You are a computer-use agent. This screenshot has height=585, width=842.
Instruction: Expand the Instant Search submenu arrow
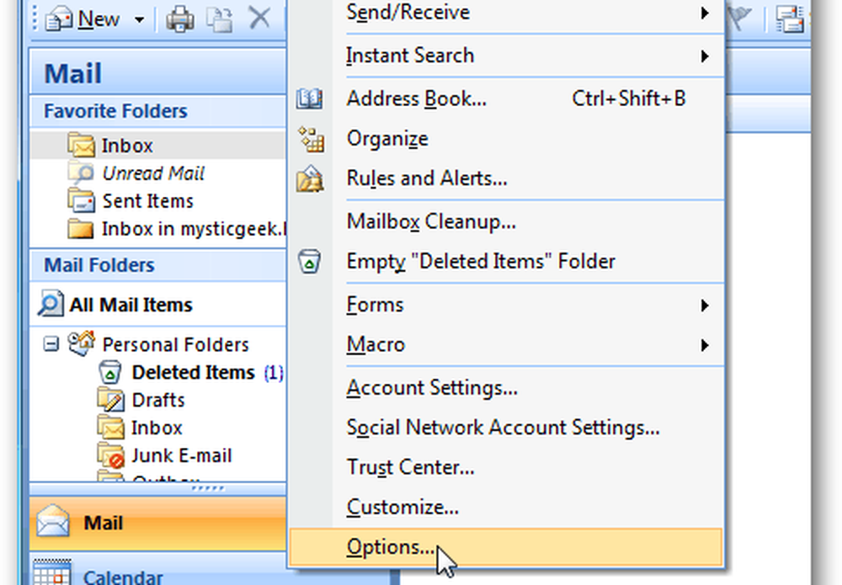[x=705, y=56]
